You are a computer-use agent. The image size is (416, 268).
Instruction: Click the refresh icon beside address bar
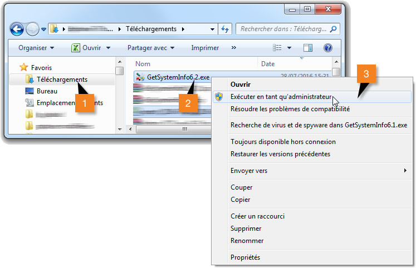(225, 29)
